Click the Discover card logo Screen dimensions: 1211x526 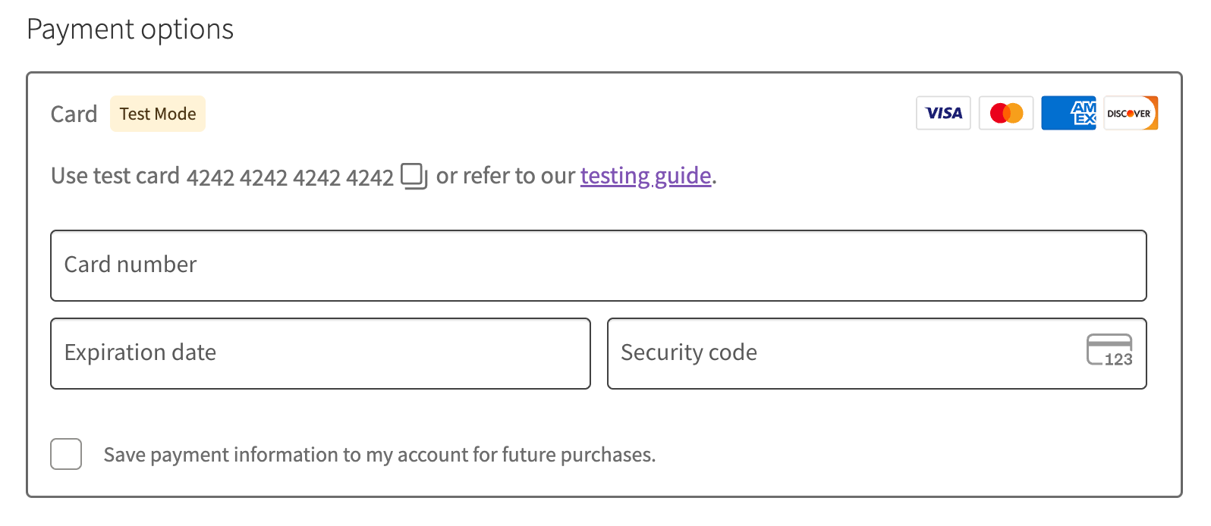pos(1131,112)
